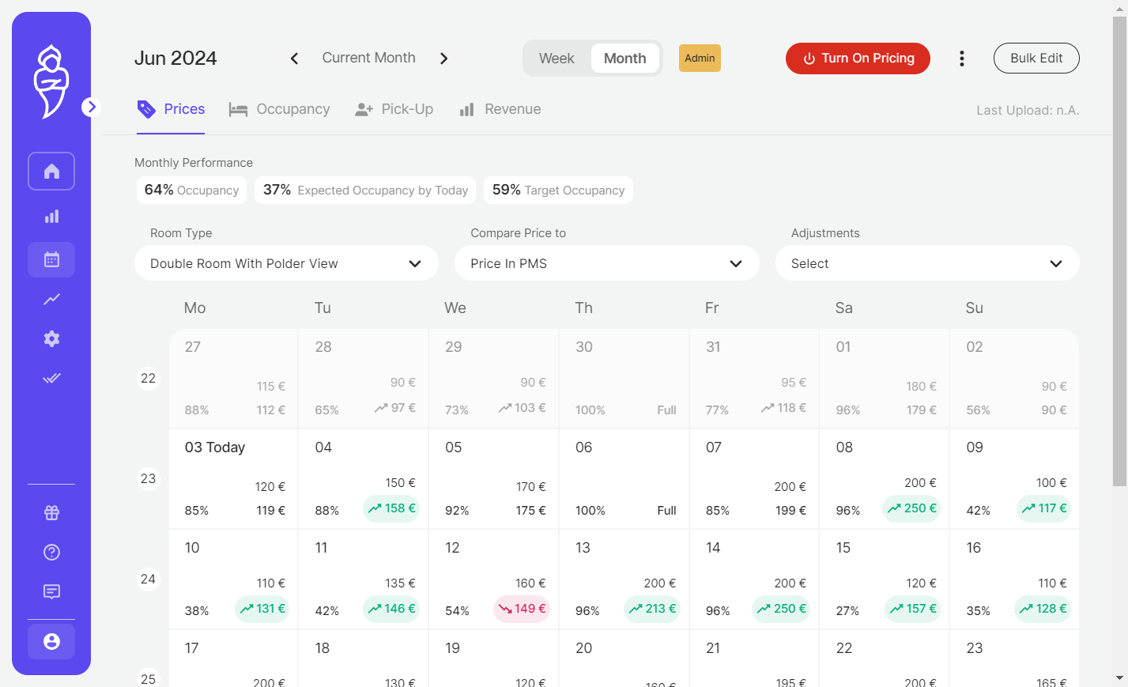The height and width of the screenshot is (687, 1128).
Task: Open the Room Type dropdown
Action: (x=286, y=263)
